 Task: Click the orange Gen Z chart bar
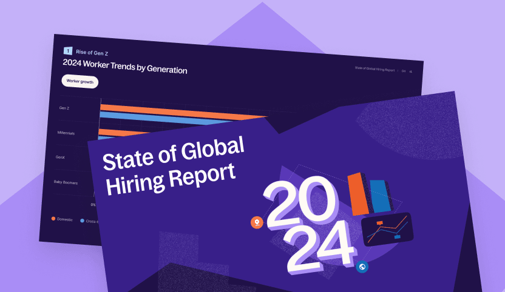pyautogui.click(x=182, y=113)
